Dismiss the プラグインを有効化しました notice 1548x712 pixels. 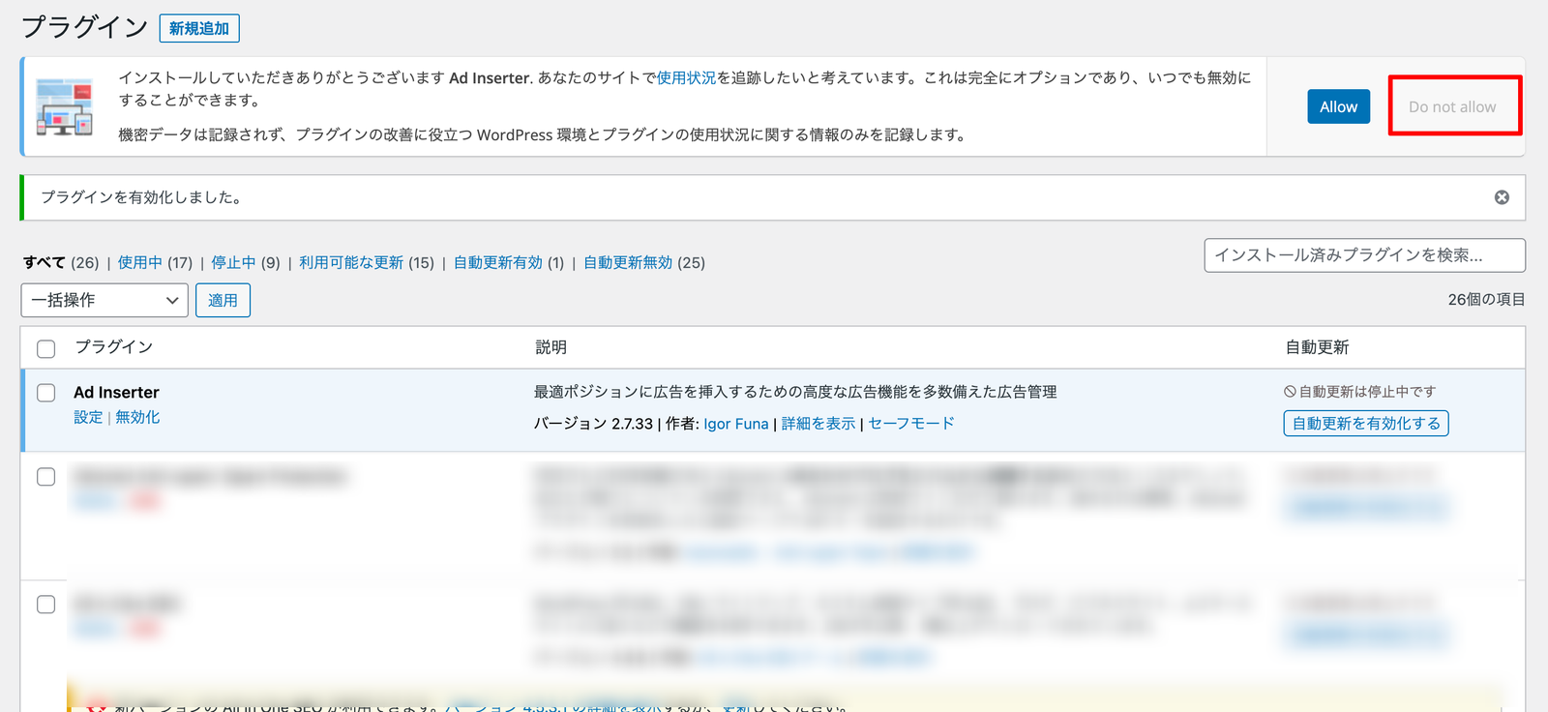pos(1502,197)
